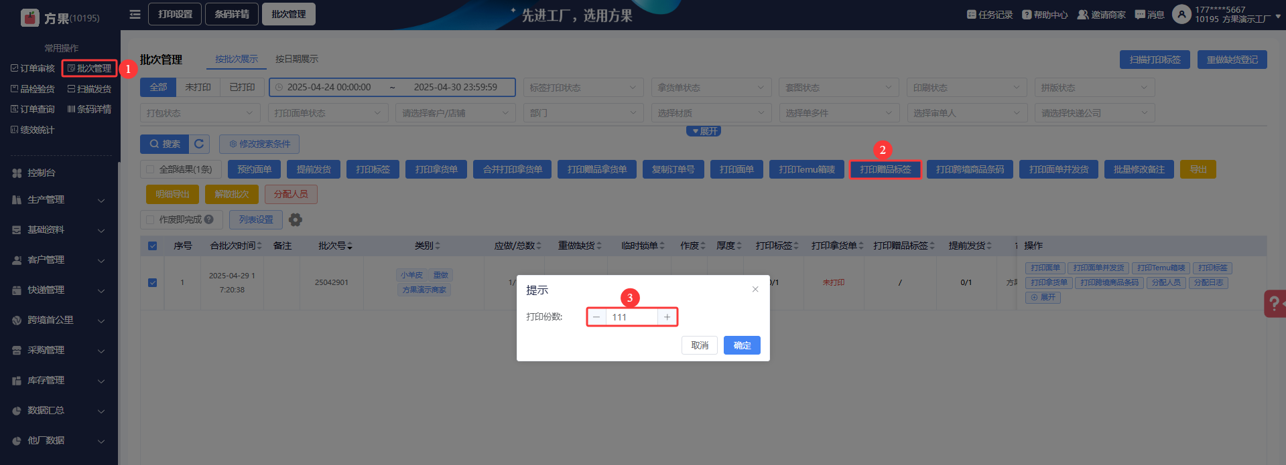Click 搜索 button
Image resolution: width=1286 pixels, height=465 pixels.
point(164,144)
